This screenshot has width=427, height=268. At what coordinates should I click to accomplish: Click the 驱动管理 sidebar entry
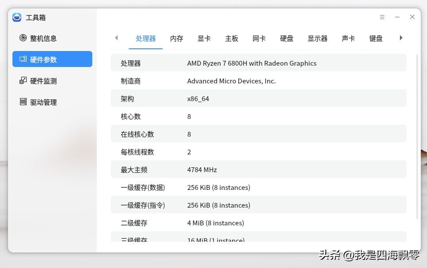(x=43, y=102)
